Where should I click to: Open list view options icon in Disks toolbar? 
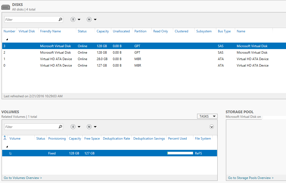click(73, 19)
